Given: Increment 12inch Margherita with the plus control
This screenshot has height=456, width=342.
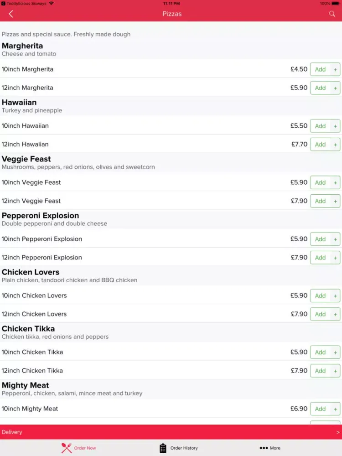Looking at the screenshot, I should (x=336, y=88).
